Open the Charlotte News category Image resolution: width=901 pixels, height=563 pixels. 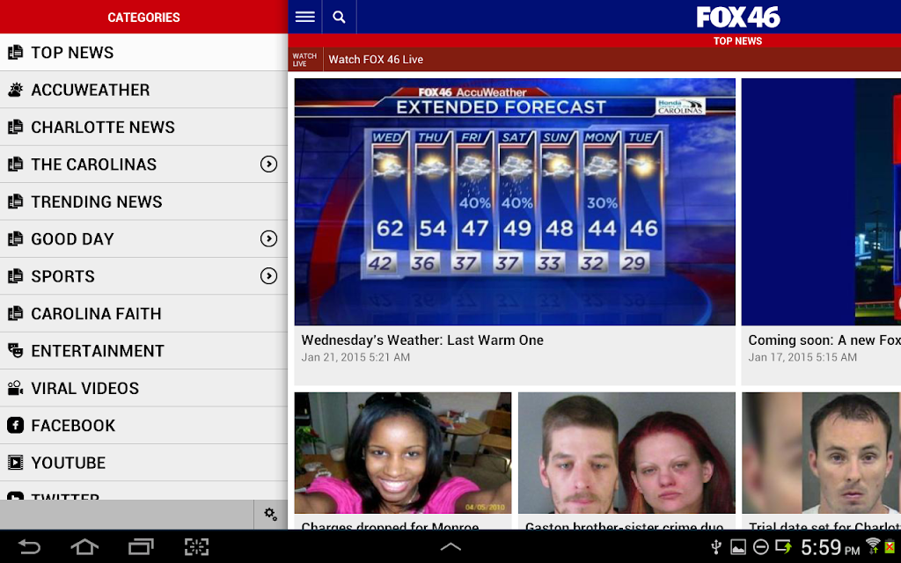143,127
